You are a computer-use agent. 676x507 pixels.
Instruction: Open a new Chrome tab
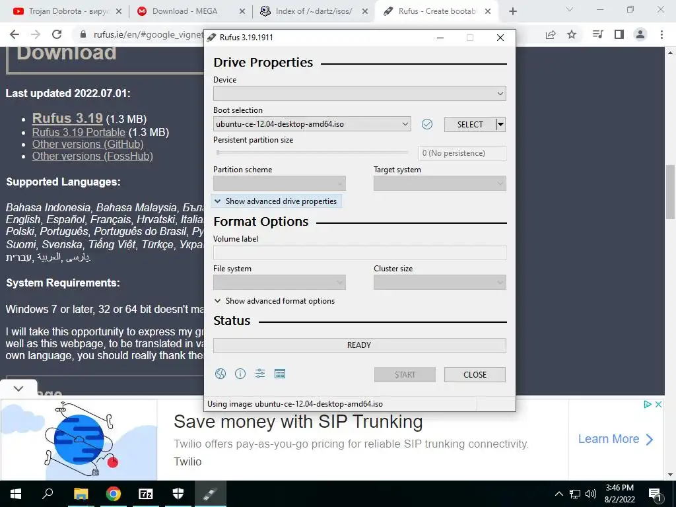pyautogui.click(x=512, y=11)
